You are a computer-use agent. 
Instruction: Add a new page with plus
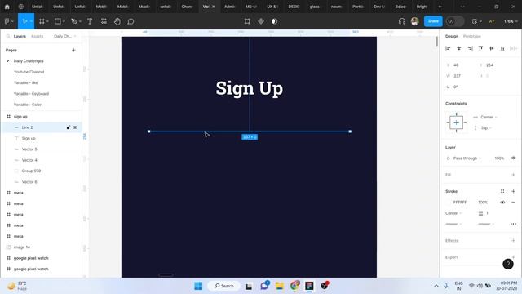(73, 50)
